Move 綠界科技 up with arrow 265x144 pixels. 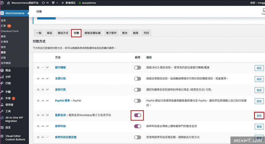43,126
